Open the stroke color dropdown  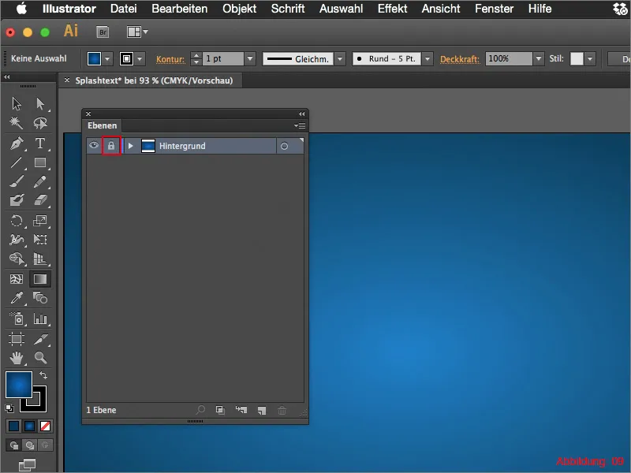[140, 58]
